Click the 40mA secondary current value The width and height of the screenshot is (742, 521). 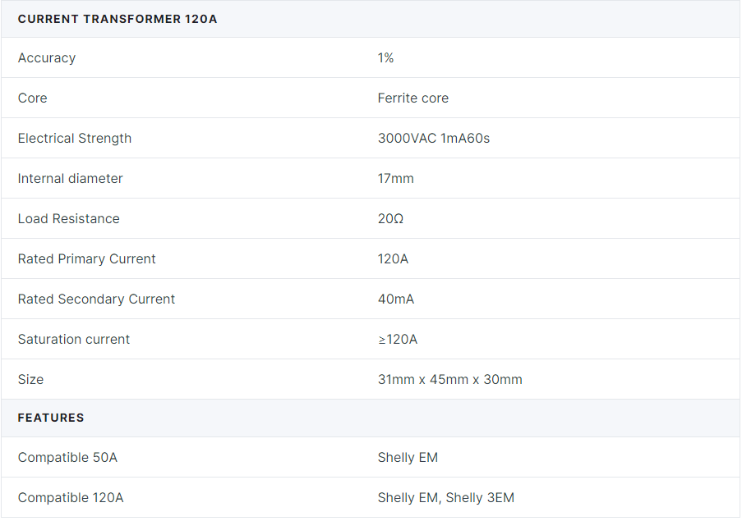(x=396, y=299)
